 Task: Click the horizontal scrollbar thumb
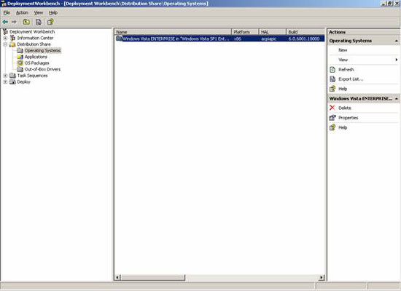[x=152, y=277]
